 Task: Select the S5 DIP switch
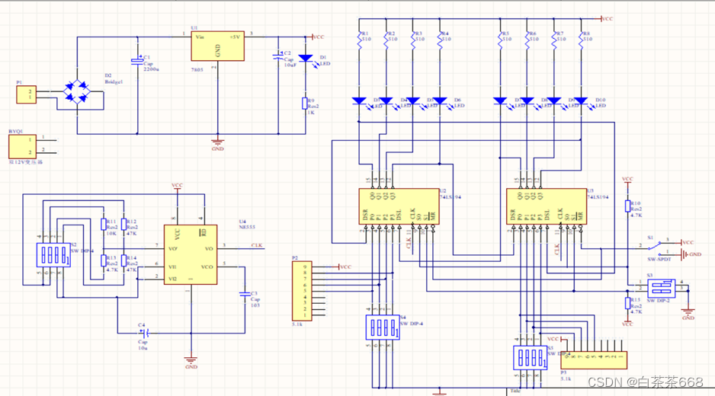(x=531, y=358)
